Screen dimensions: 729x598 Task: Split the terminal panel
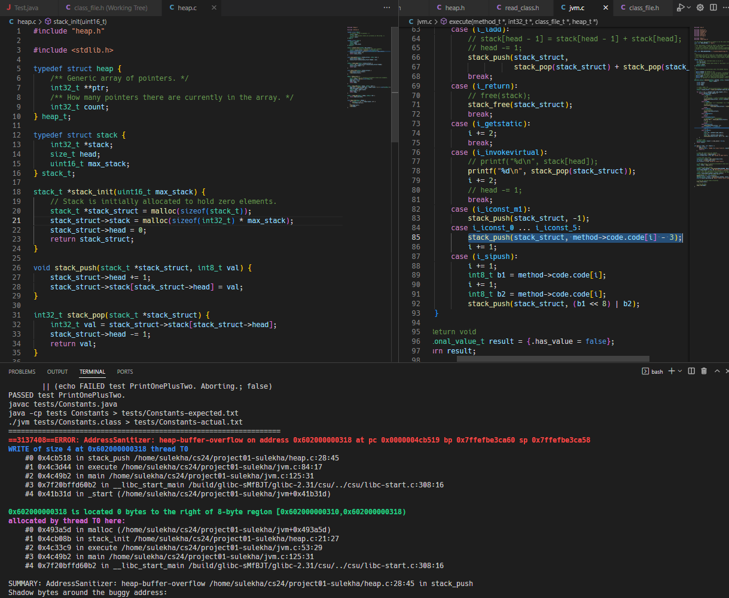(x=691, y=371)
